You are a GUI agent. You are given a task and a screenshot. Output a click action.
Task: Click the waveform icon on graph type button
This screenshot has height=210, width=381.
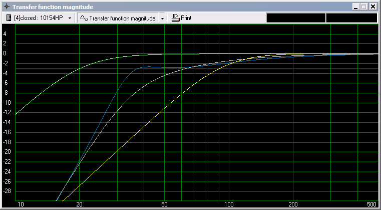(84, 18)
